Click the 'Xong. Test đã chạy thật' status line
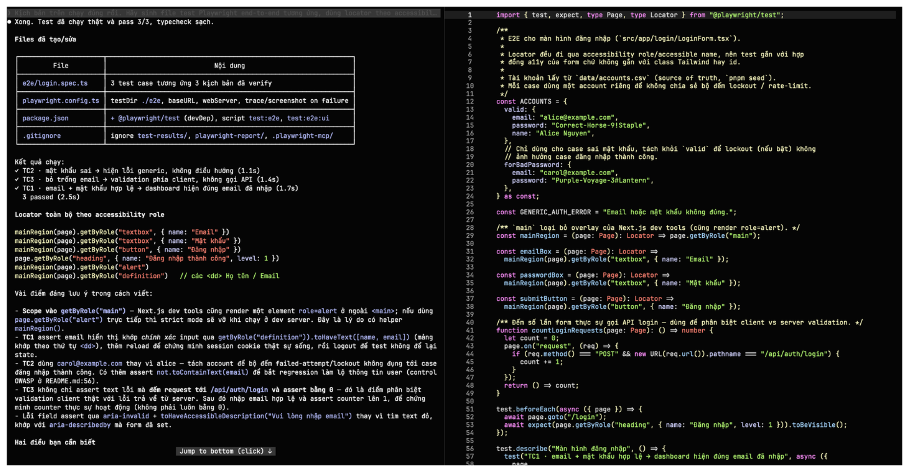 [114, 22]
